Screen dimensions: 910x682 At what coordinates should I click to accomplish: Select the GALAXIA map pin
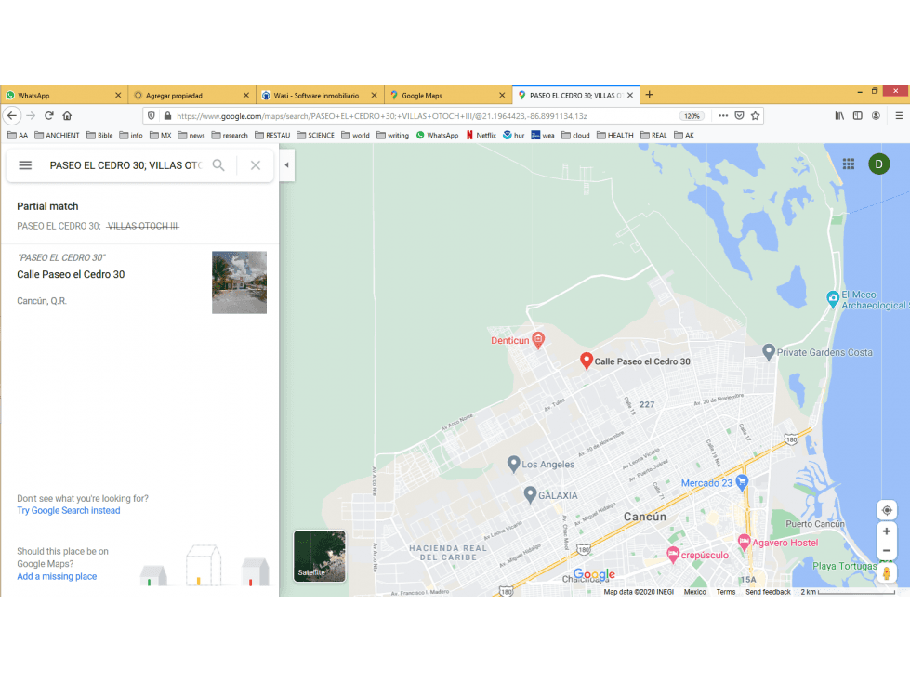pyautogui.click(x=529, y=494)
